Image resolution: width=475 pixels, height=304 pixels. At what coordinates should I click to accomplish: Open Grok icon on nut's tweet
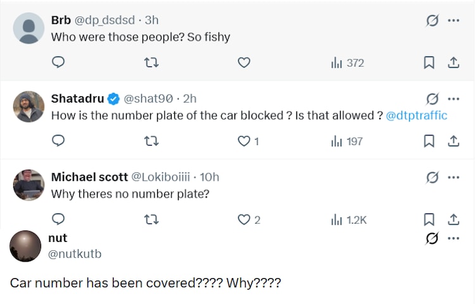tap(432, 238)
